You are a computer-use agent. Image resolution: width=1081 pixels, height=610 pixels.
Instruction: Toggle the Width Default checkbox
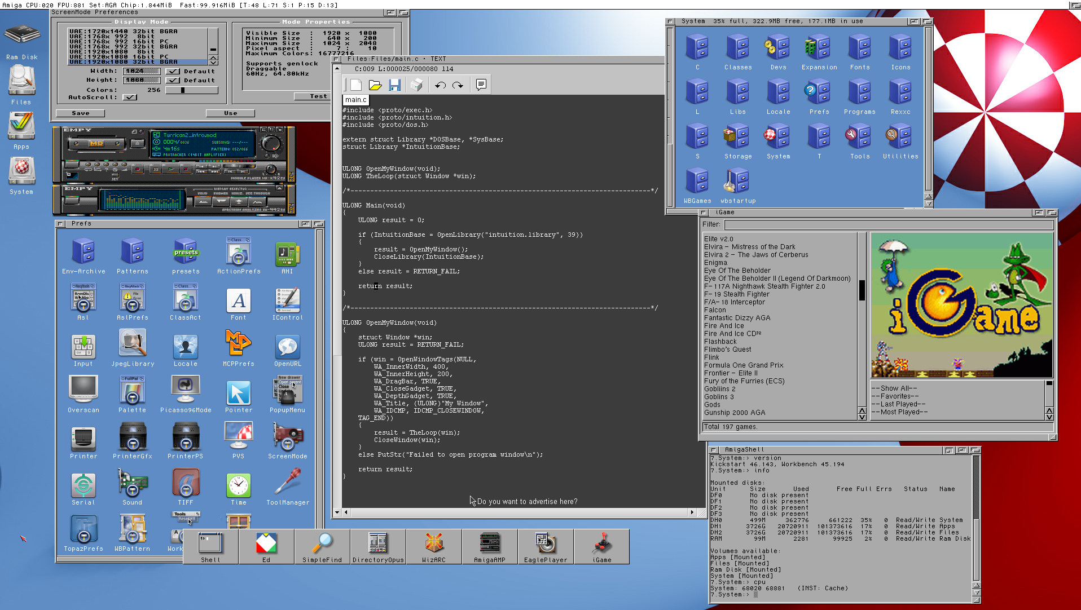[173, 72]
